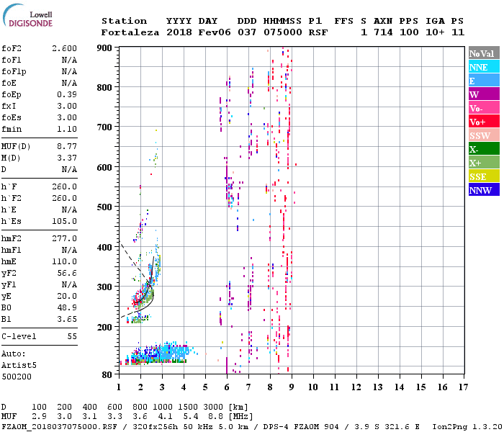
Task: Click the MUF(D) value 8.77
Action: [x=67, y=147]
